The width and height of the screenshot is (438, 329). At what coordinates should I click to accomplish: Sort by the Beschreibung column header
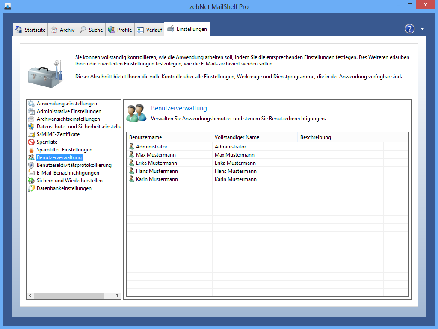[x=340, y=137]
